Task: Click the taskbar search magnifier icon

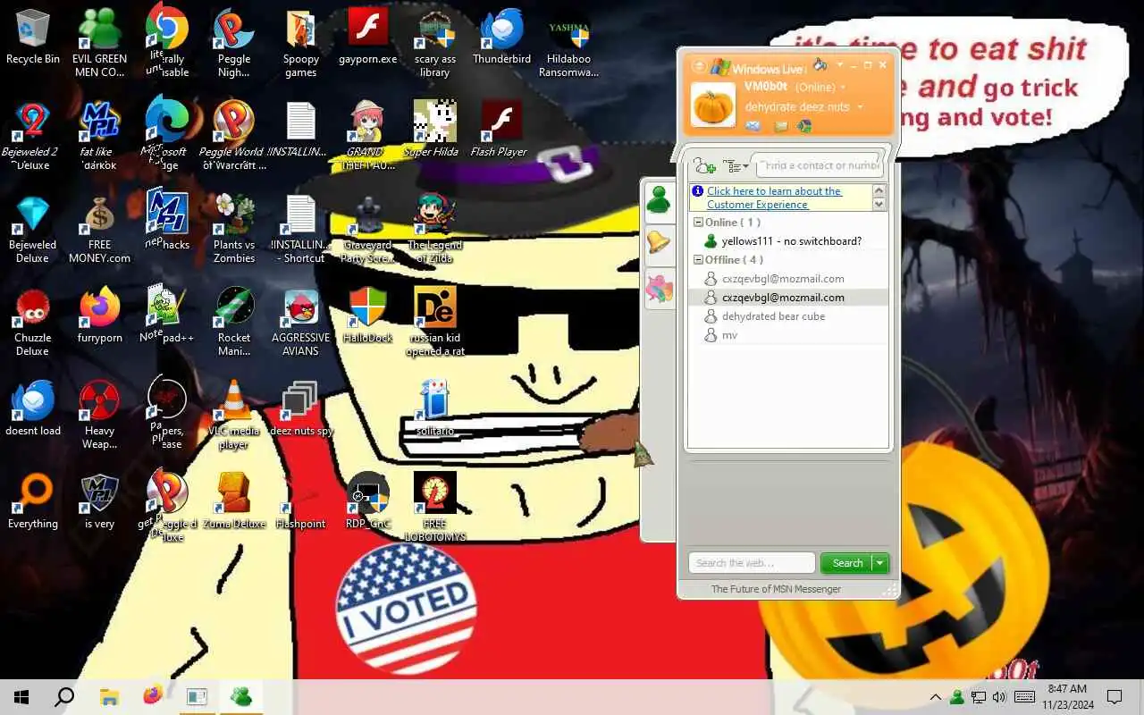Action: [64, 696]
